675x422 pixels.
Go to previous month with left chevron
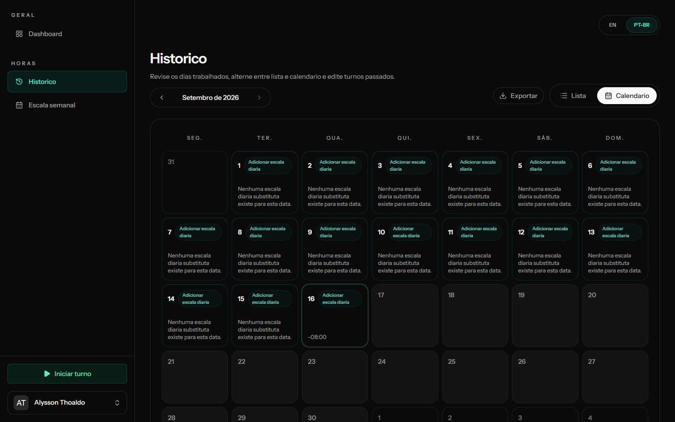[x=162, y=98]
